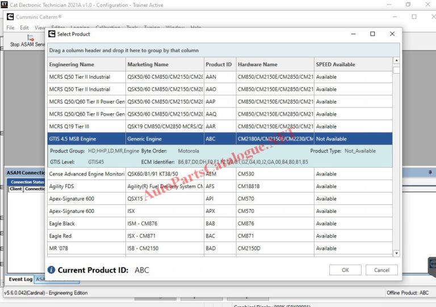This screenshot has width=436, height=307.
Task: Select the Connection Status tab
Action: pos(27,182)
